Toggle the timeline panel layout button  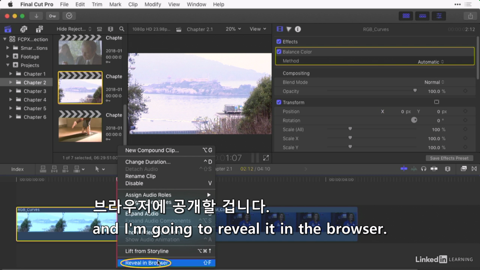tap(422, 16)
